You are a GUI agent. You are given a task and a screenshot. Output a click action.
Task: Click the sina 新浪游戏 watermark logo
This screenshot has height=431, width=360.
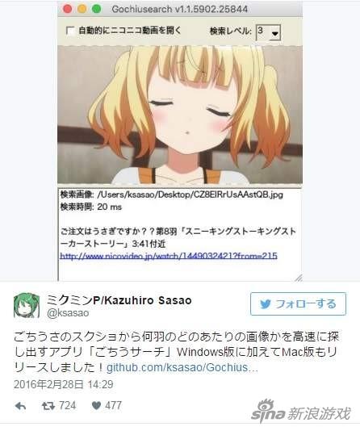301,411
